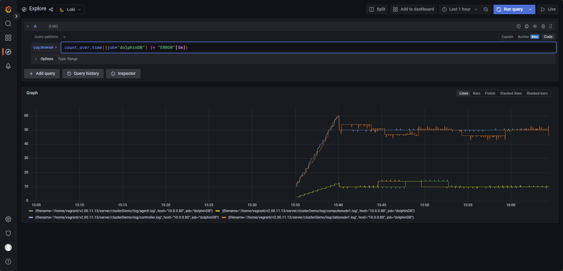Duplicate query A using the copy icon
The width and height of the screenshot is (563, 271).
[x=526, y=26]
